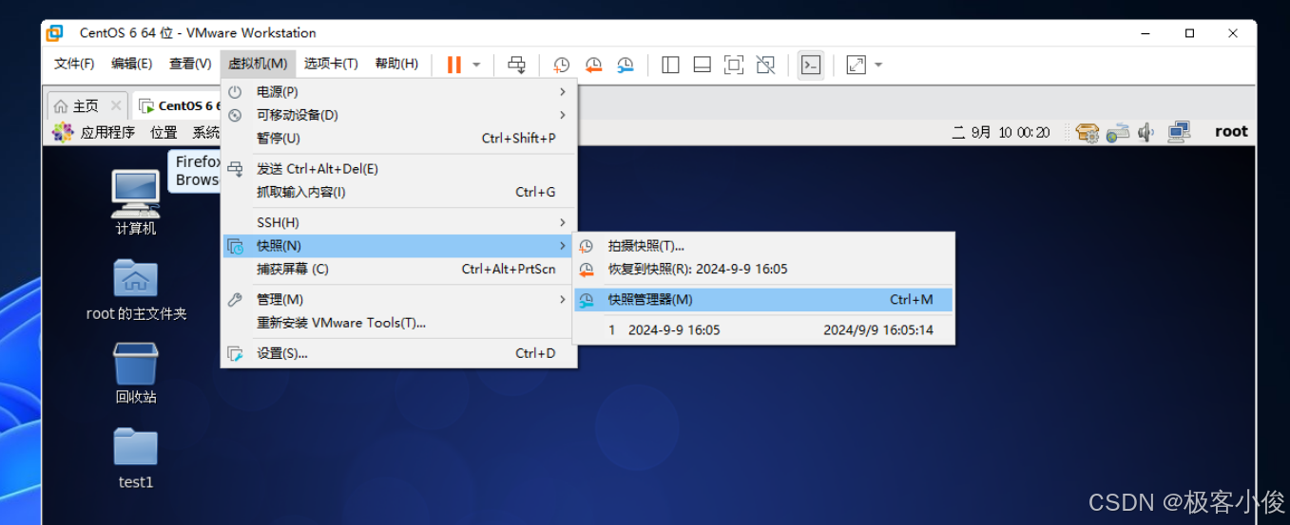Click the test1 folder desktop icon
This screenshot has width=1290, height=525.
[x=136, y=459]
